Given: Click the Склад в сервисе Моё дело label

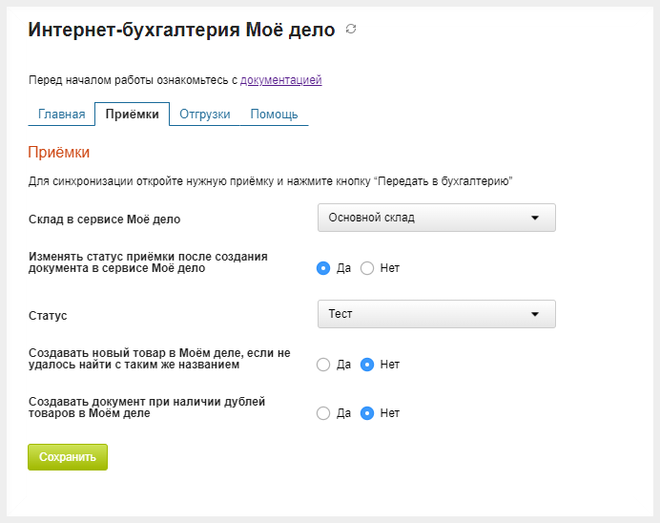Looking at the screenshot, I should (105, 220).
